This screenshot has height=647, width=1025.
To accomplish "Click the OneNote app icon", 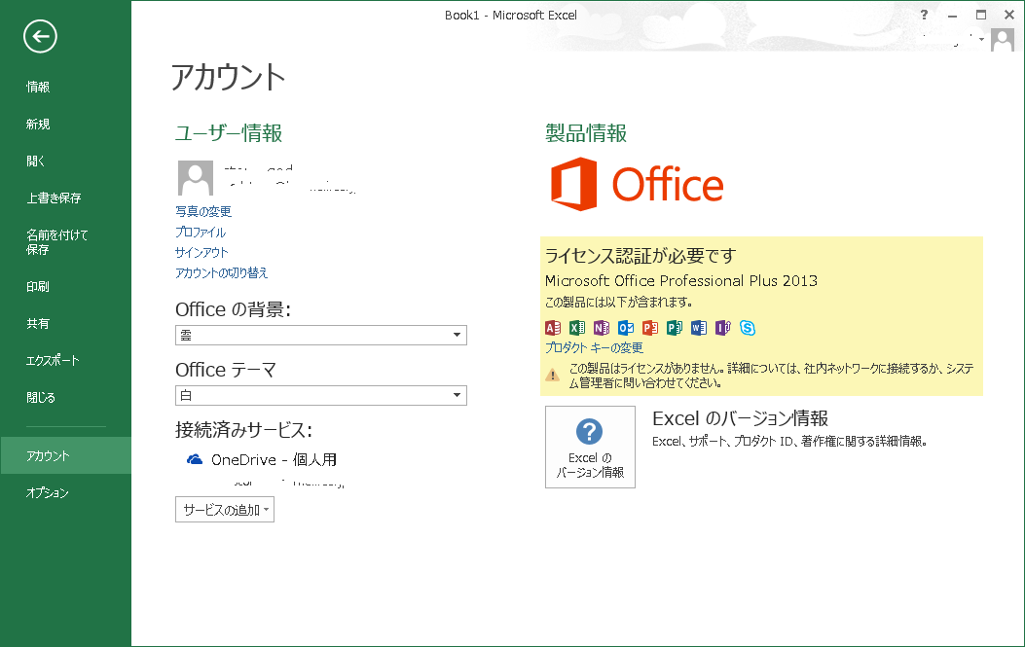I will (601, 328).
